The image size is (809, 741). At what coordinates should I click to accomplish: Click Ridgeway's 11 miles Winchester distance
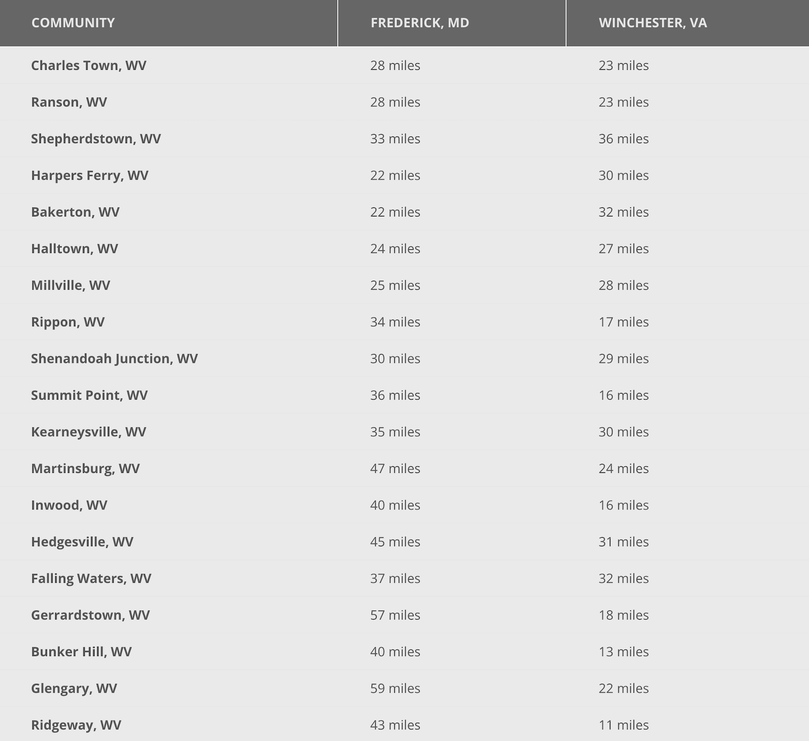[623, 725]
